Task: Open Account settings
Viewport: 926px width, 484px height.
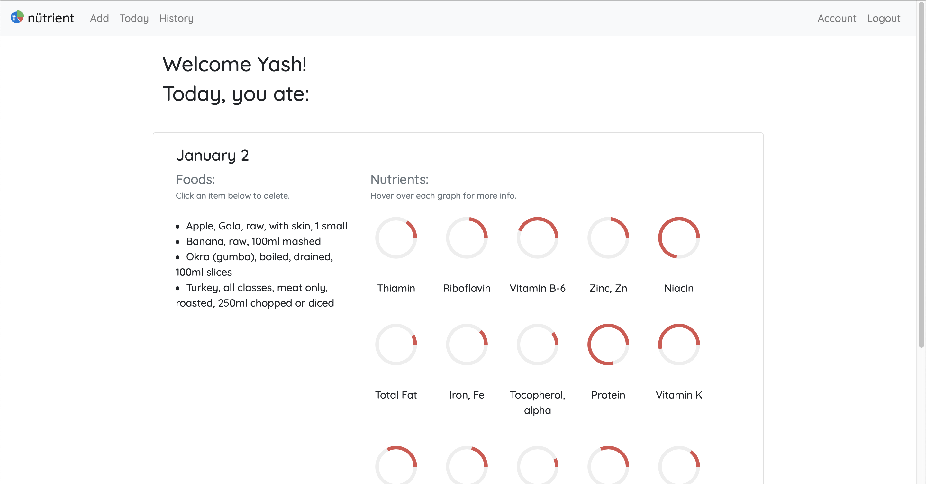Action: click(x=837, y=18)
